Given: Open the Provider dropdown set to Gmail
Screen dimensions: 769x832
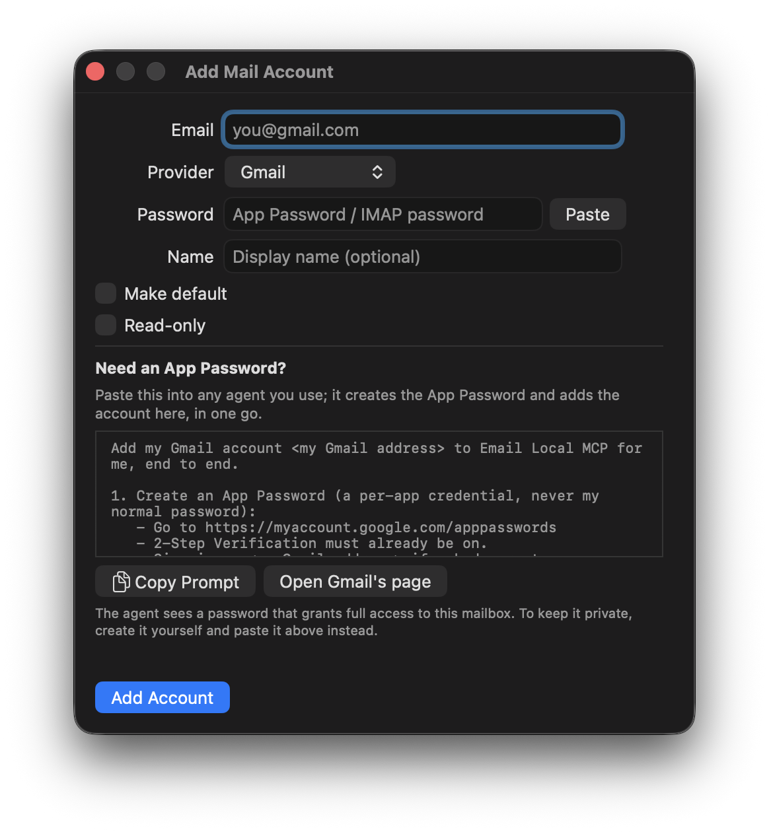Looking at the screenshot, I should (x=310, y=172).
